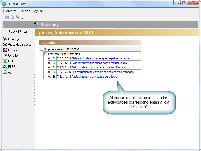
Task: Open the Edición menu
Action: 25,11
